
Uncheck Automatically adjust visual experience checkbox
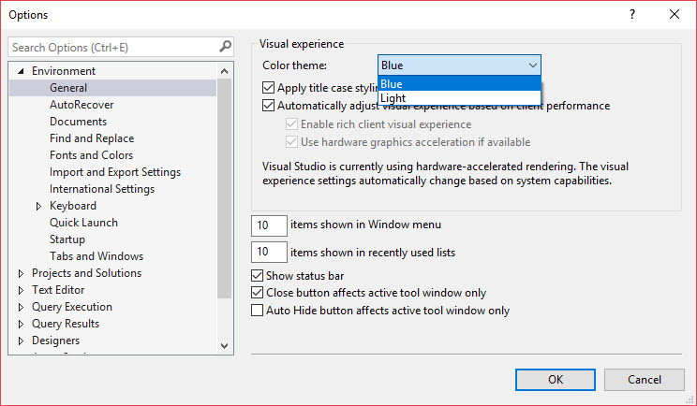pyautogui.click(x=269, y=106)
